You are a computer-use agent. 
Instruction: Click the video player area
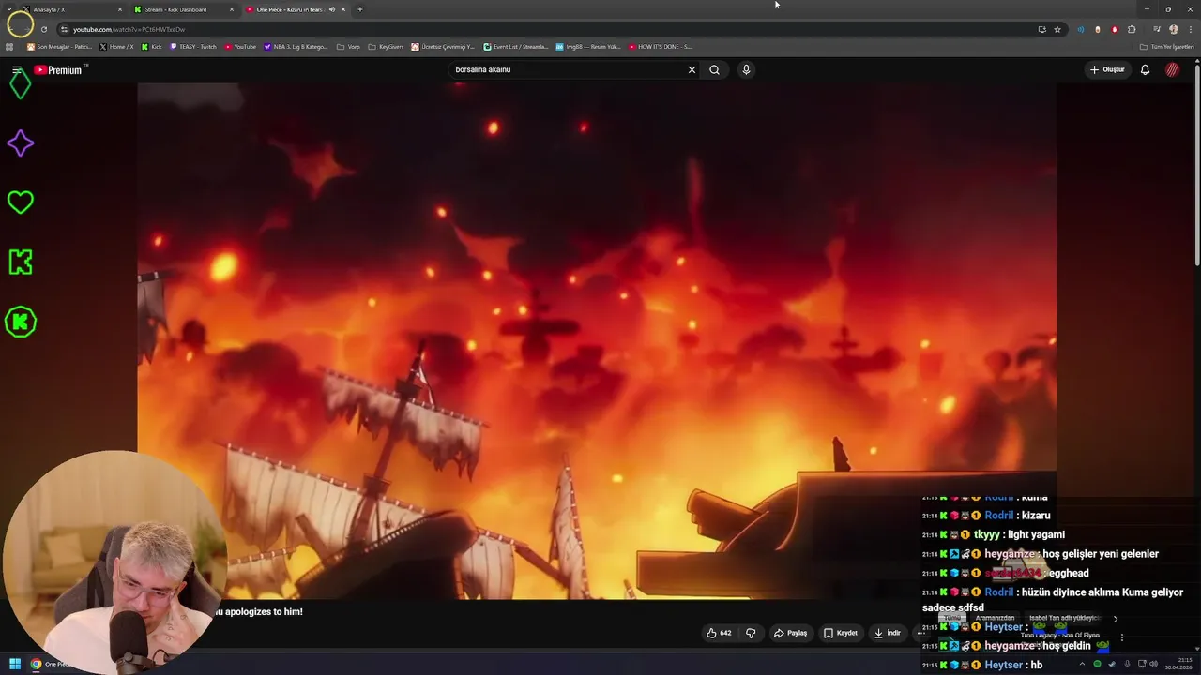click(x=597, y=341)
